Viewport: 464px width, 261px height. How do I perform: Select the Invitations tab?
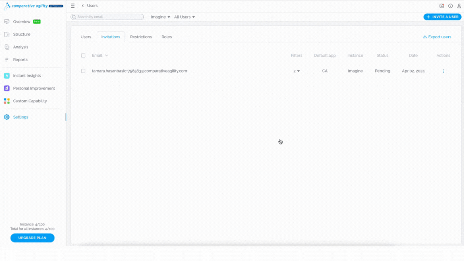(x=111, y=37)
